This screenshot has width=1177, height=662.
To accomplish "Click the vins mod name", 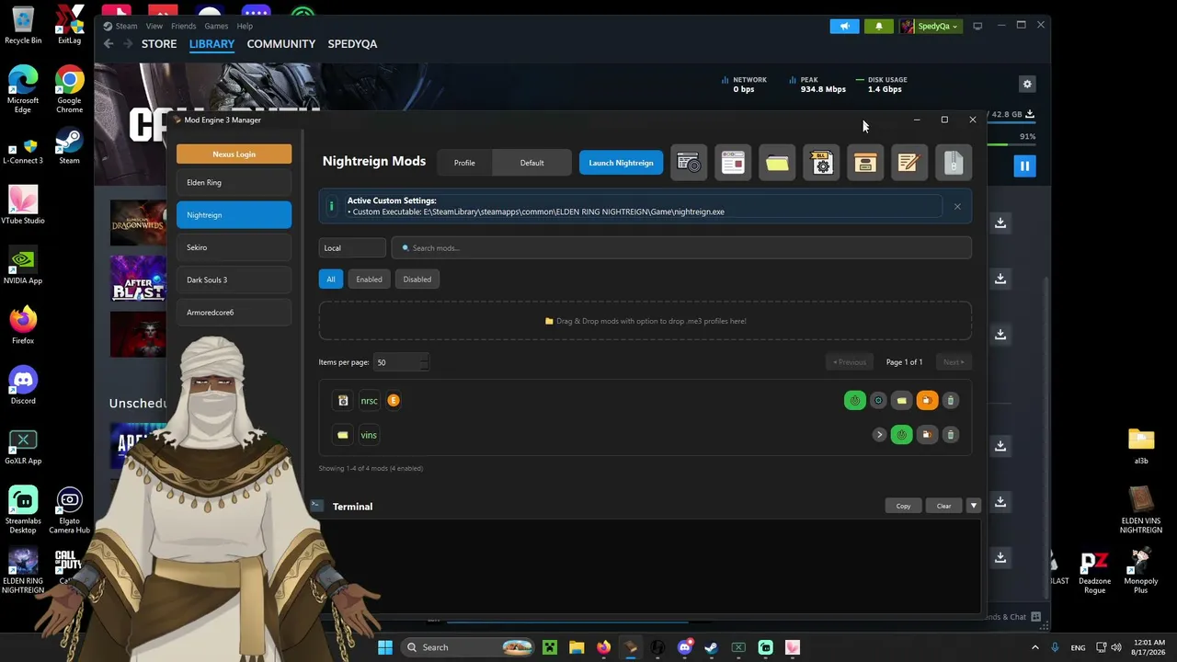I will [369, 435].
